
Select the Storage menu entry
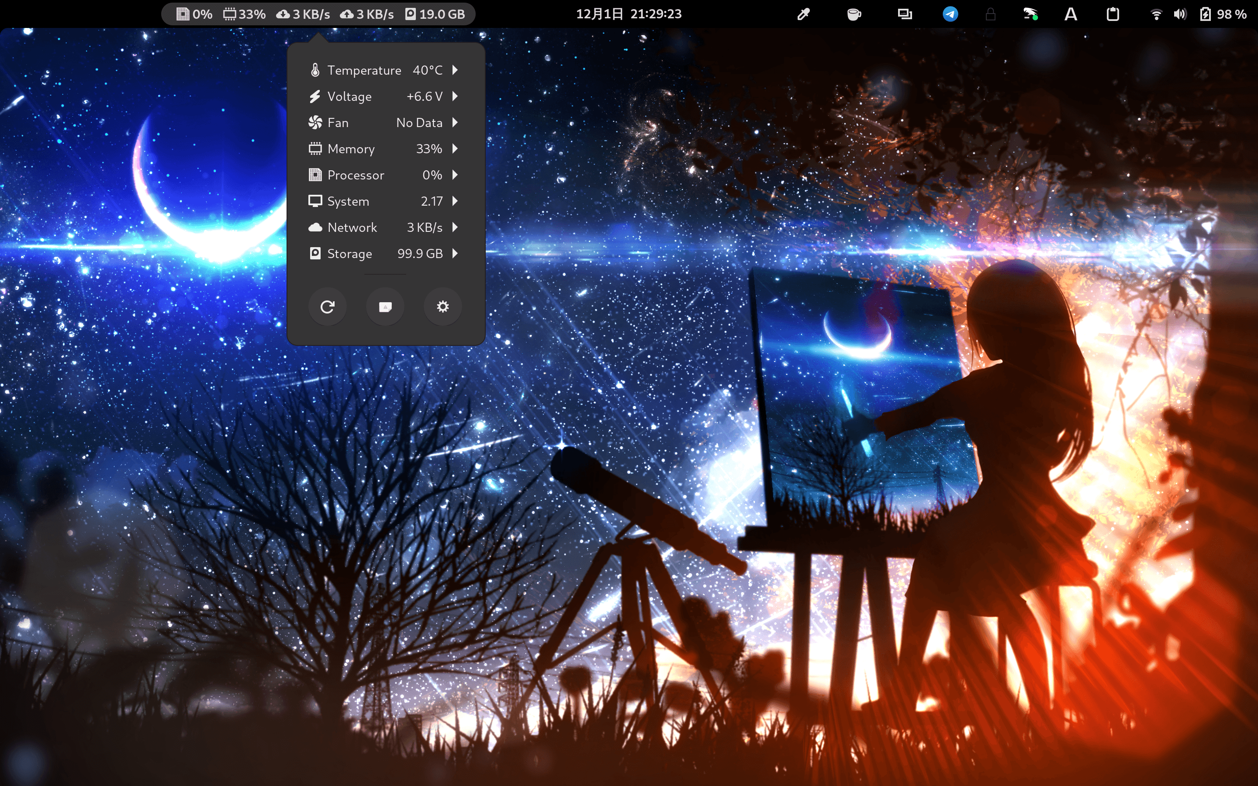coord(386,253)
